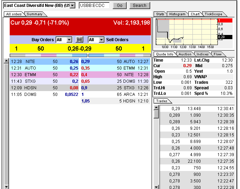View the Flow tab

tap(217, 54)
